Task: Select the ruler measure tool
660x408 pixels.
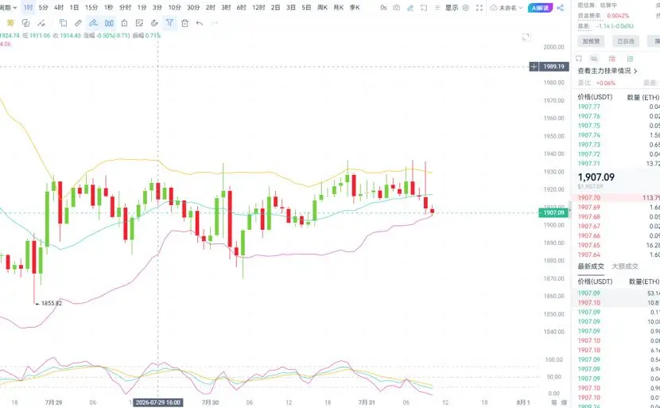Action: (x=78, y=23)
